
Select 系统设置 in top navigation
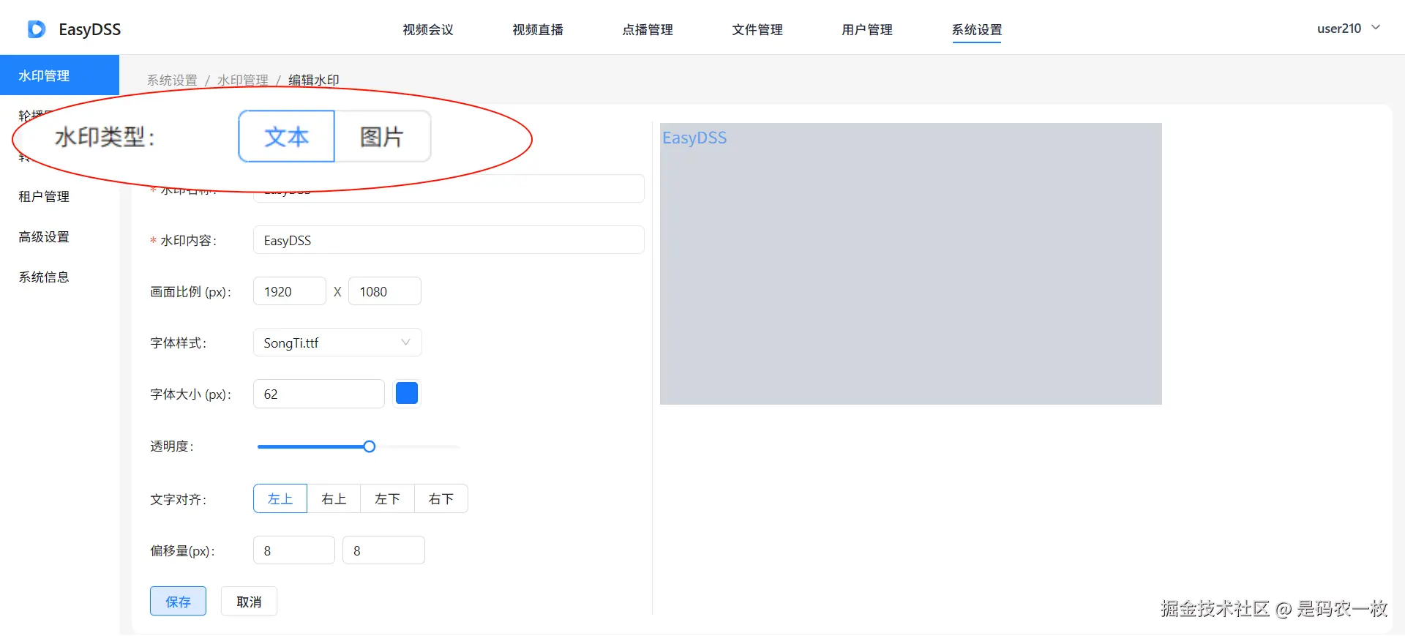[977, 30]
